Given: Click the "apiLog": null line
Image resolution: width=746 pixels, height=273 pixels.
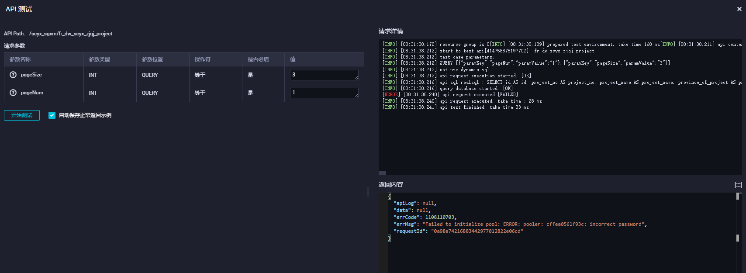Looking at the screenshot, I should coord(415,203).
